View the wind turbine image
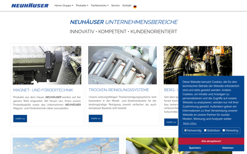247x154 pixels. [66, 146]
